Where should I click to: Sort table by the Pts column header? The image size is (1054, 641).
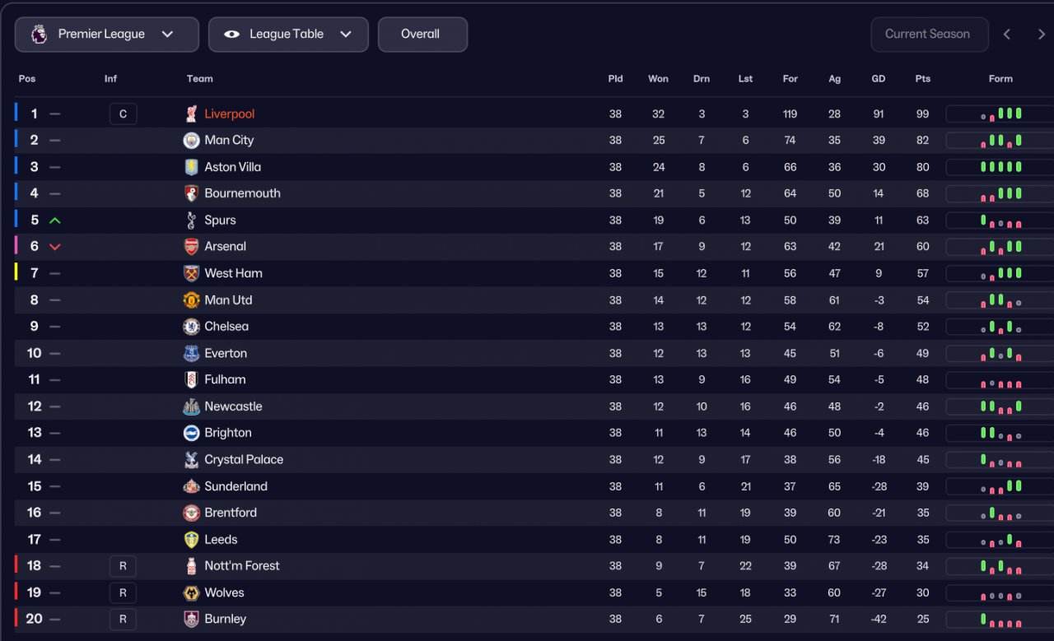(922, 79)
